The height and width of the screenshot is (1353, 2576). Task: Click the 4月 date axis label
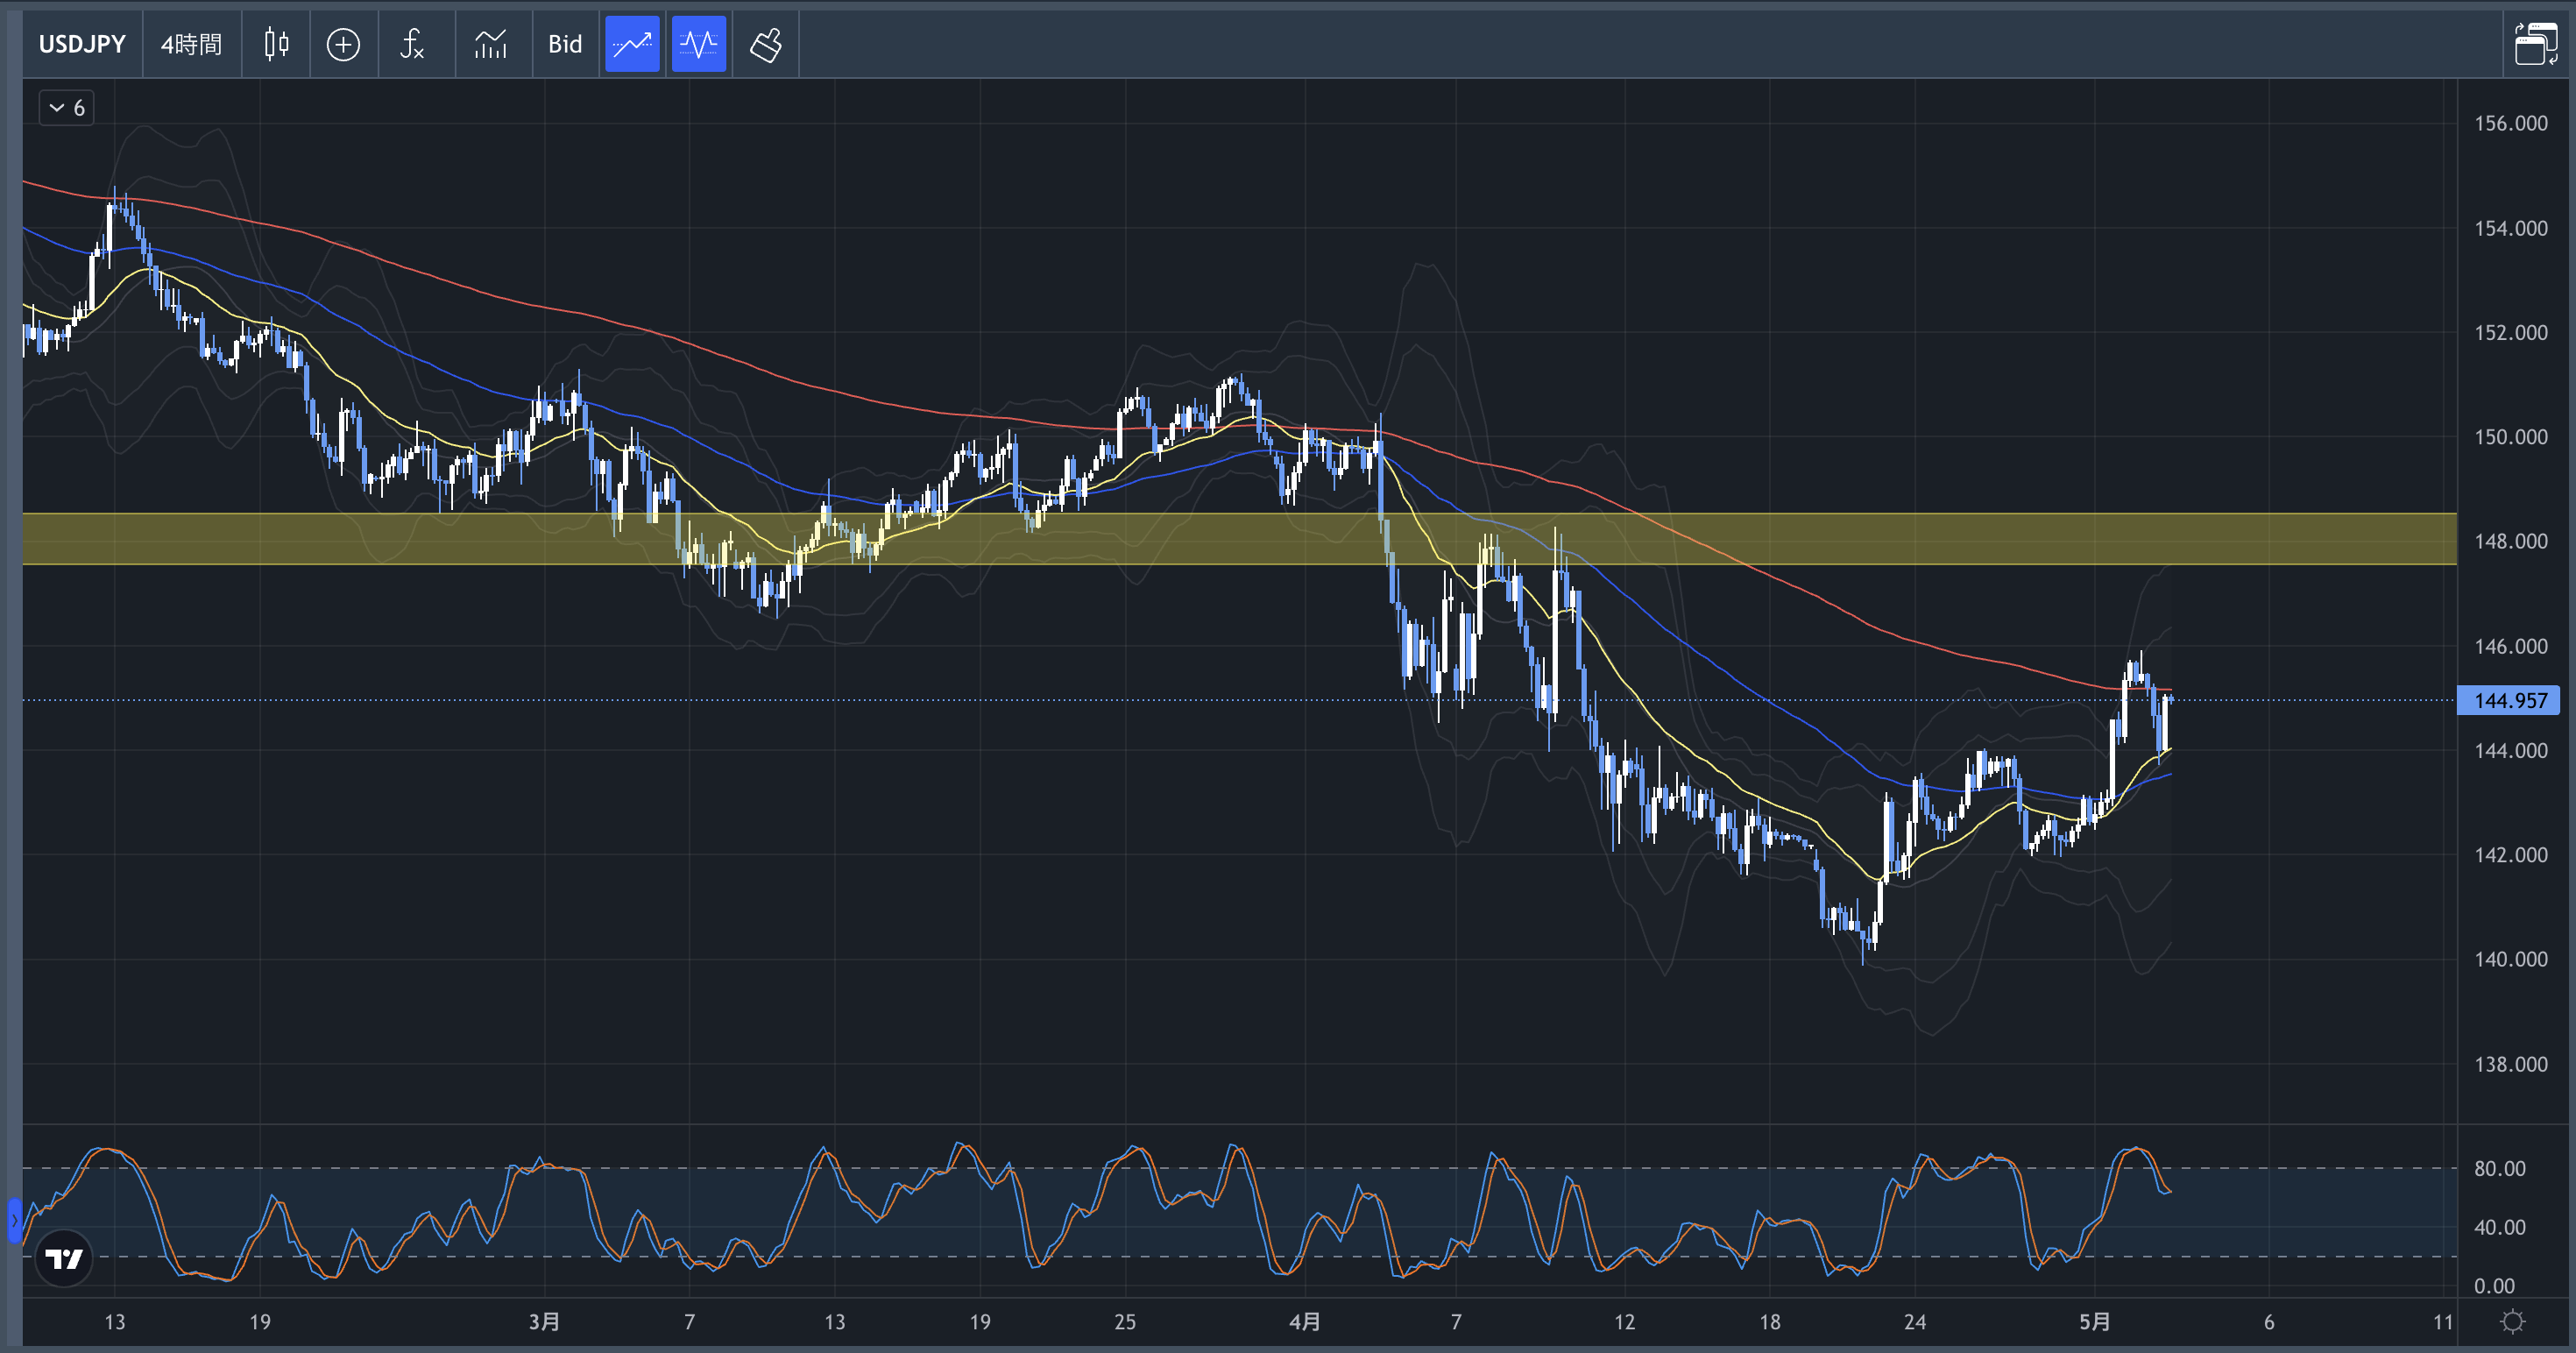[1304, 1322]
